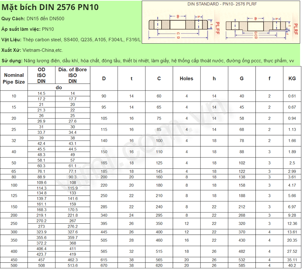Viewport: 302px width, 270px height.
Task: Click the title Mặt bích DIN 2576 PN10
Action: click(x=50, y=7)
